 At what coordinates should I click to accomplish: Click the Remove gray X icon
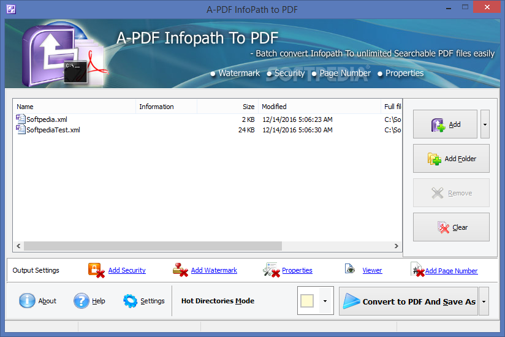438,193
